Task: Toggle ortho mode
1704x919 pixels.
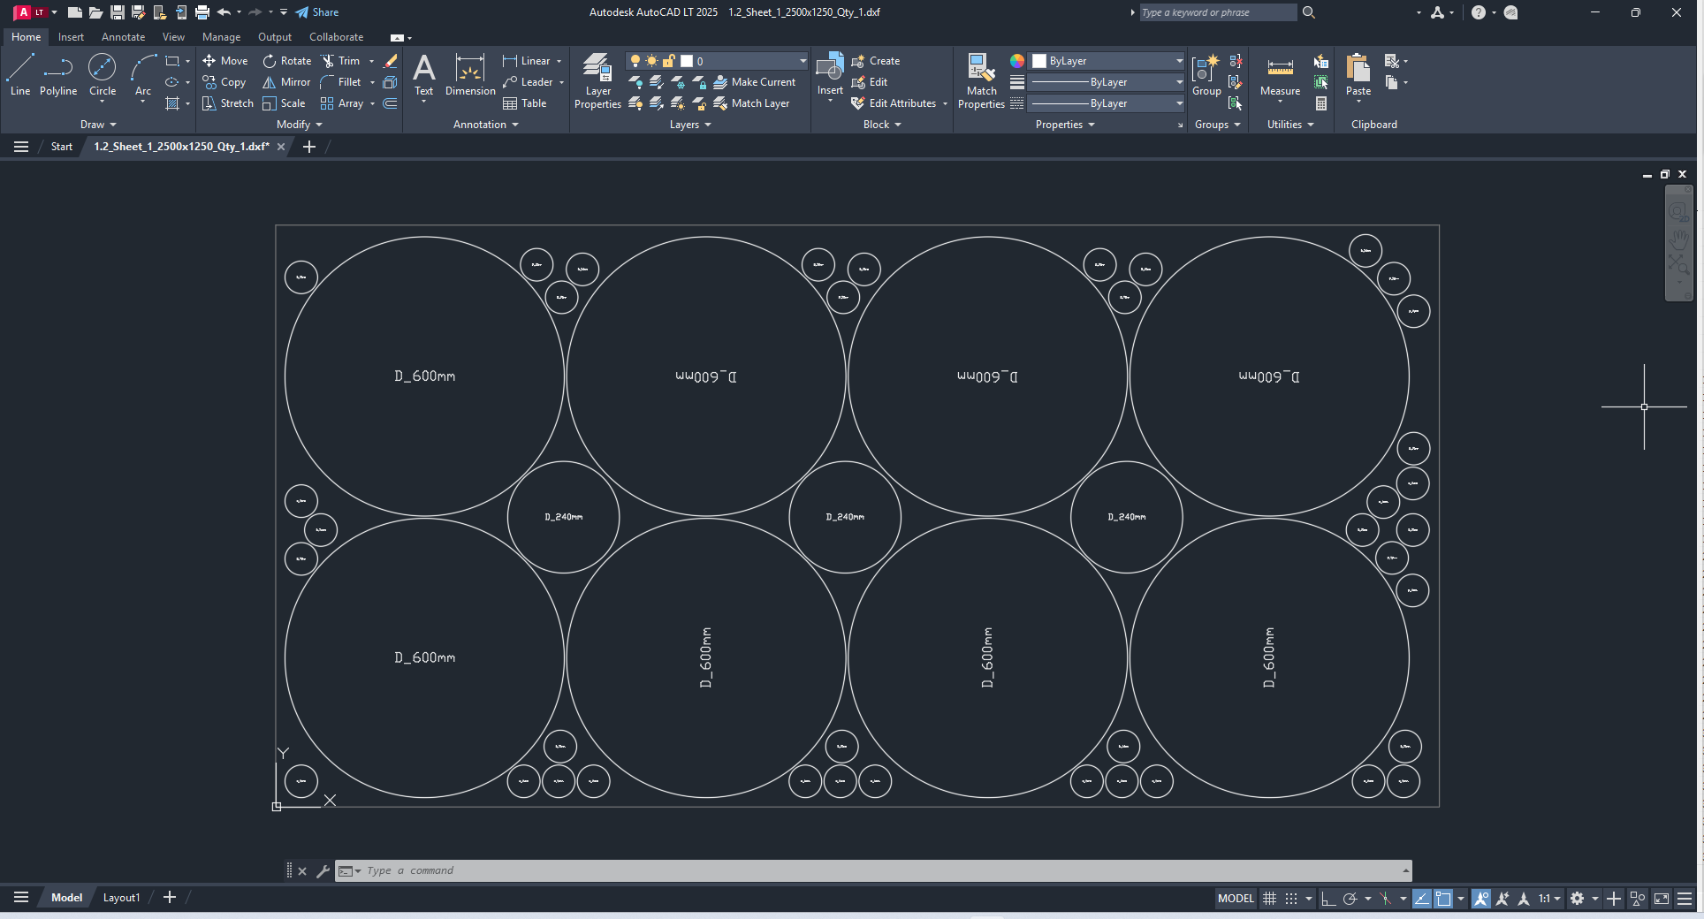Action: 1328,899
